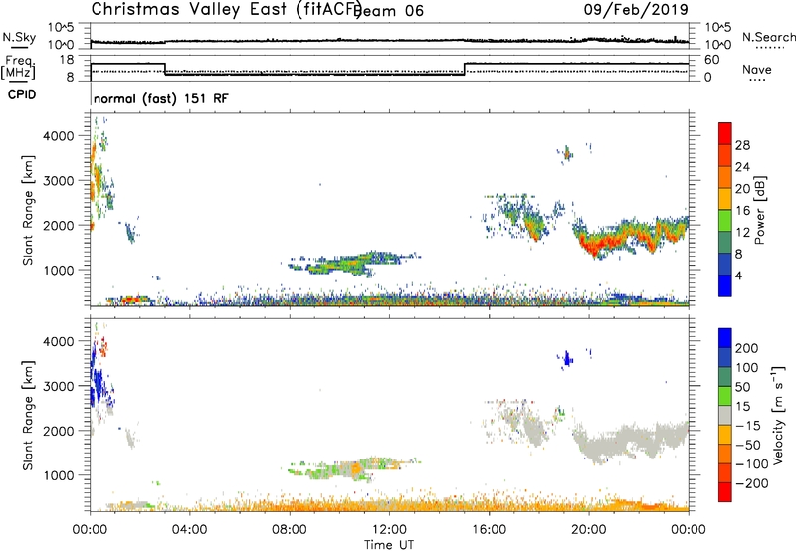This screenshot has width=796, height=551.
Task: Click the red segment of Power color bar
Action: (x=725, y=133)
